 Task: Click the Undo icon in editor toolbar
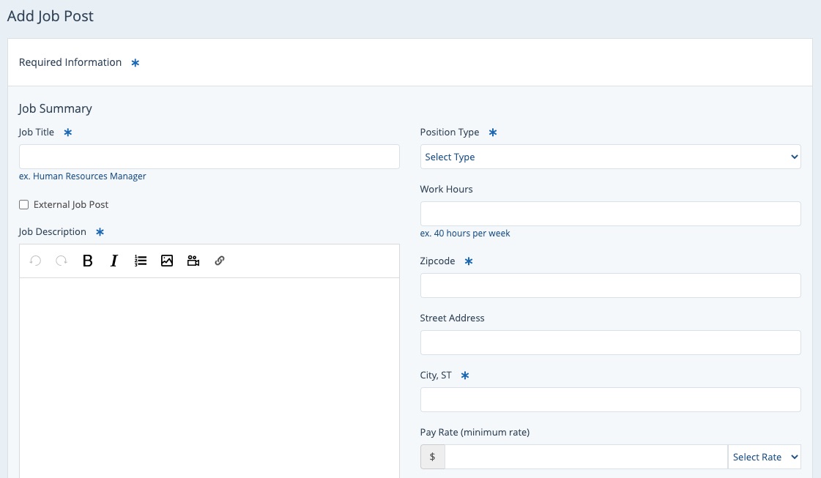click(x=35, y=261)
